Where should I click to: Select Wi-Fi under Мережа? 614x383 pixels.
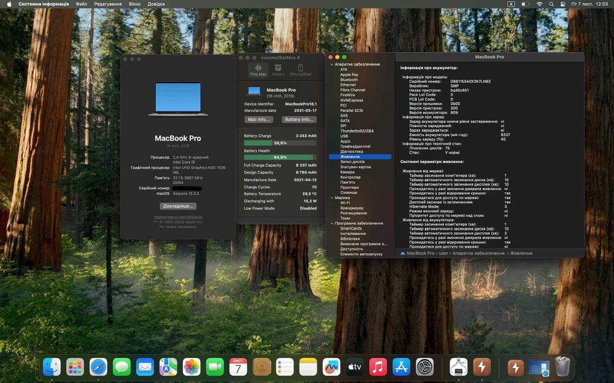(345, 203)
